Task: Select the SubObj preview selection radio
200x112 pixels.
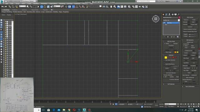Action: [x=169, y=77]
